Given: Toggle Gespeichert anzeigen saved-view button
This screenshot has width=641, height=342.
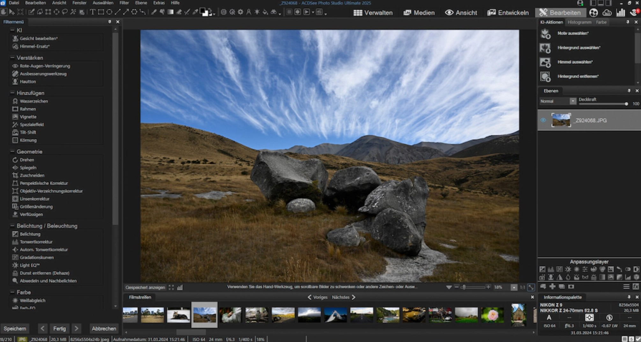Looking at the screenshot, I should (145, 287).
